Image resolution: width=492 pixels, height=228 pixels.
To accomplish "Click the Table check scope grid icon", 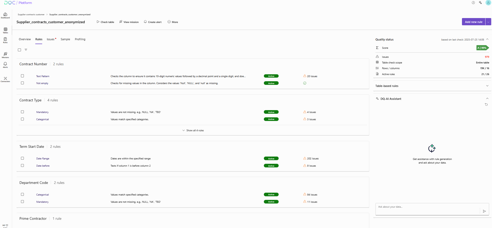I will (377, 62).
